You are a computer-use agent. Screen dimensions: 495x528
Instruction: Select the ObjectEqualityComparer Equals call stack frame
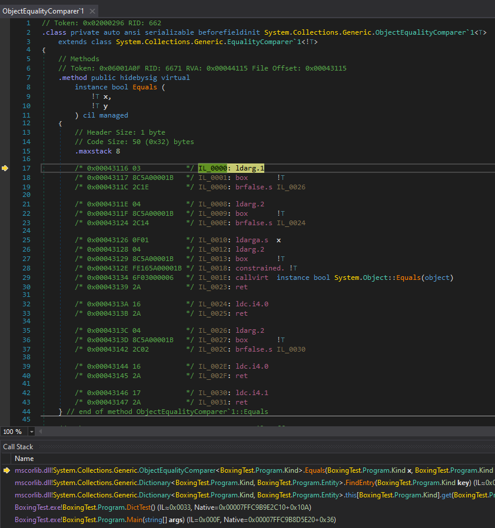(x=254, y=470)
